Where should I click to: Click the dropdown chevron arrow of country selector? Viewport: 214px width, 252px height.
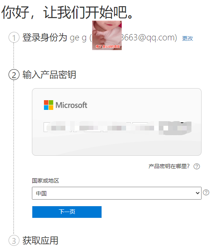(x=197, y=193)
